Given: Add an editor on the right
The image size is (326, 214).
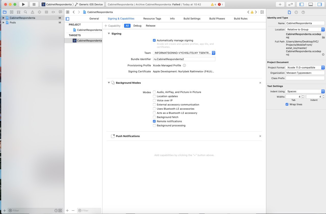Looking at the screenshot, I should click(262, 12).
